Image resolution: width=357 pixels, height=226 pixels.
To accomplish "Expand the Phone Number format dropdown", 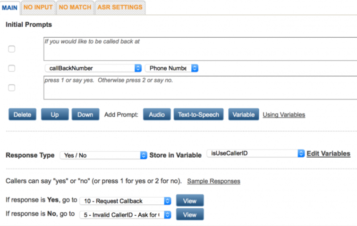I will [171, 68].
